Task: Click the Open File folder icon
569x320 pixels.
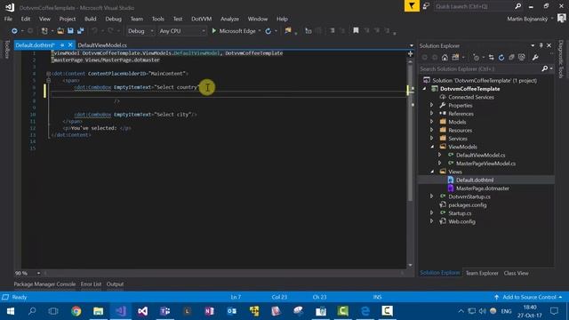Action: [60, 31]
